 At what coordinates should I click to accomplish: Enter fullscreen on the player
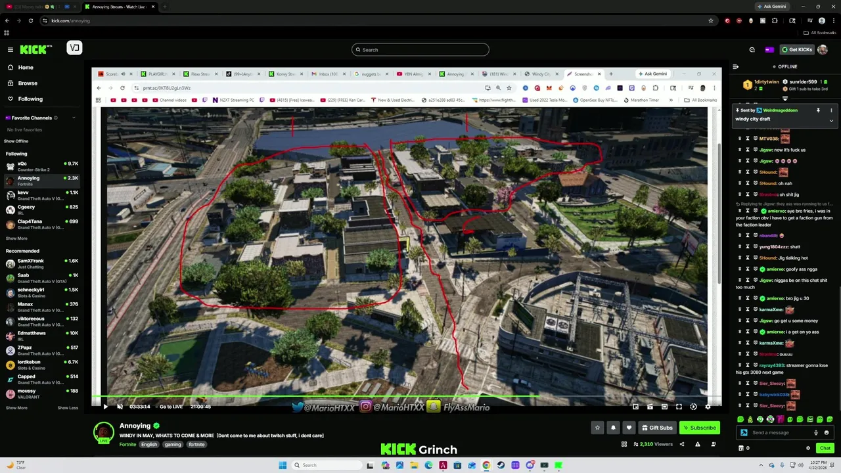pyautogui.click(x=679, y=407)
